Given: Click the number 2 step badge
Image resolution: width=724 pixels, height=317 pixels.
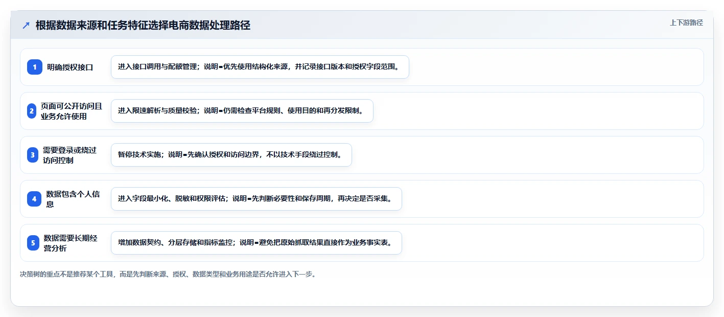Looking at the screenshot, I should (32, 111).
